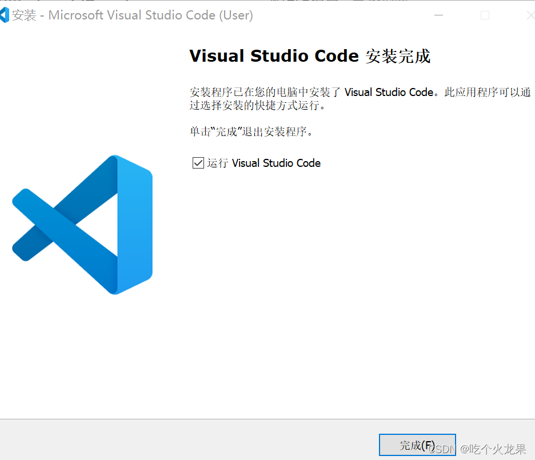Click the title '安装 - Microsoft Visual Studio Code (User)'
Viewport: 535px width, 460px height.
[133, 15]
